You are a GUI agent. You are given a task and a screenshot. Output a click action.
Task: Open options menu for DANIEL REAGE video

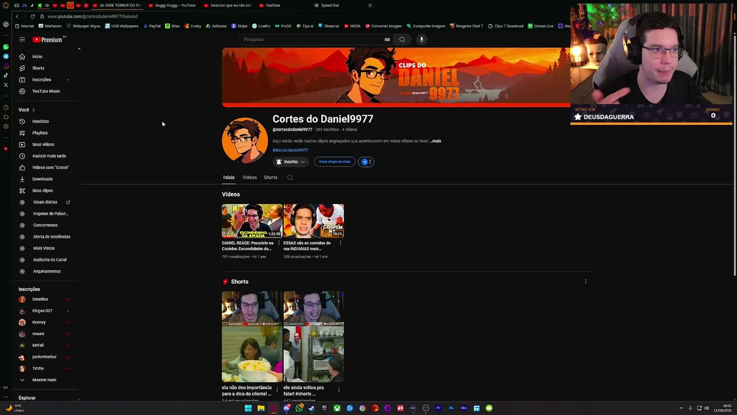point(279,243)
